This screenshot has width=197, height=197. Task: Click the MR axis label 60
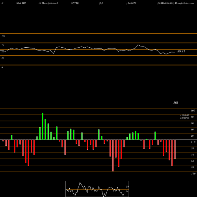192,123
